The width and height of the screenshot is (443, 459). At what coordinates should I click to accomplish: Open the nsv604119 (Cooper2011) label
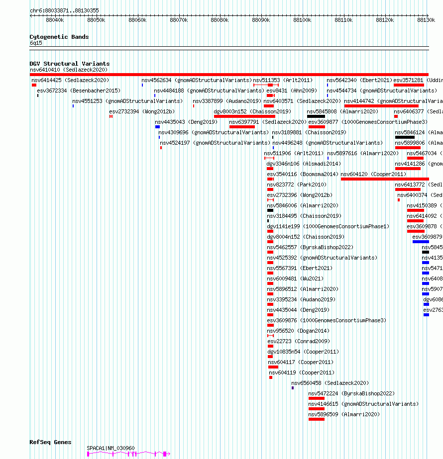point(302,372)
